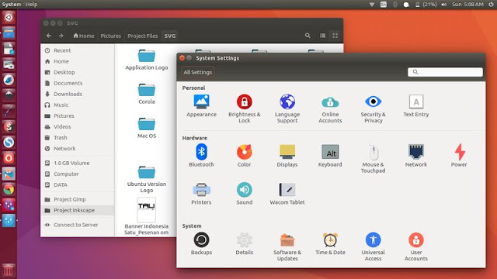Navigate to Project Files in path bar
Screen dimensions: 497x279
pyautogui.click(x=143, y=36)
